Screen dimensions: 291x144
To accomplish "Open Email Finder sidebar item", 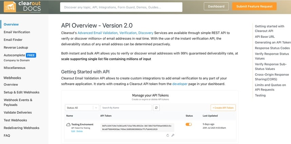I will (13, 40).
